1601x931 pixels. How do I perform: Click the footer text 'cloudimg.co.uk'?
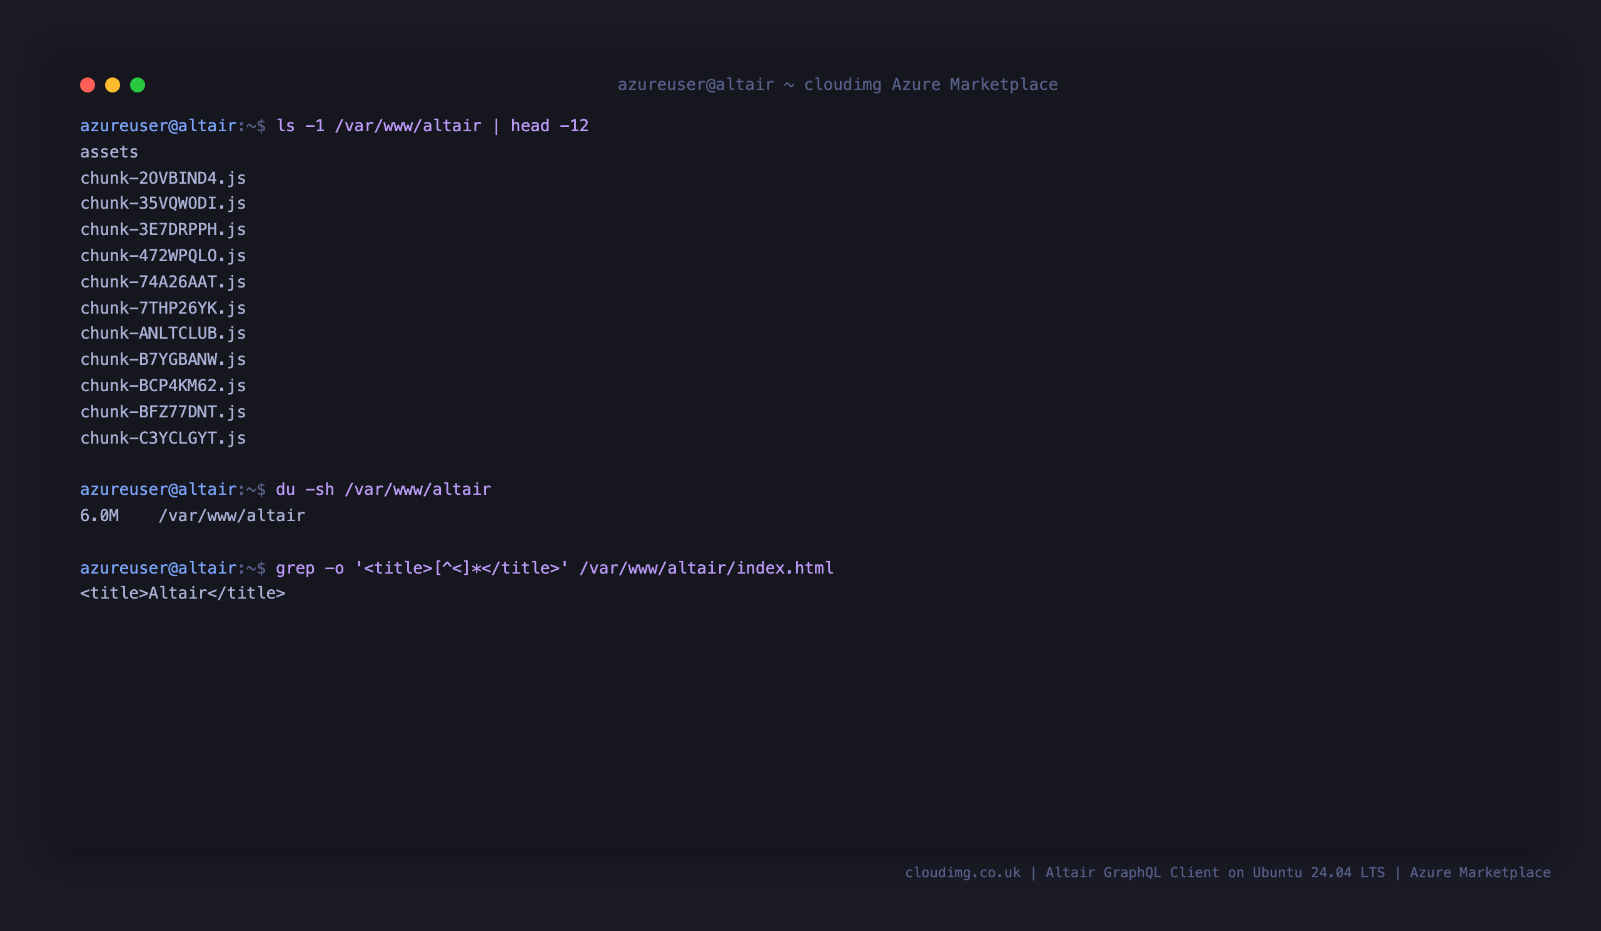coord(962,873)
